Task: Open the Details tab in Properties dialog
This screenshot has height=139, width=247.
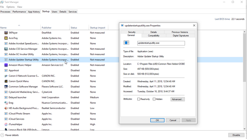Action: [154, 32]
